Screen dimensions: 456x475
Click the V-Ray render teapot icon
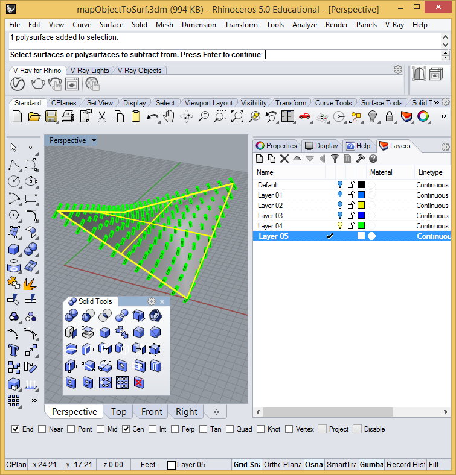point(37,84)
